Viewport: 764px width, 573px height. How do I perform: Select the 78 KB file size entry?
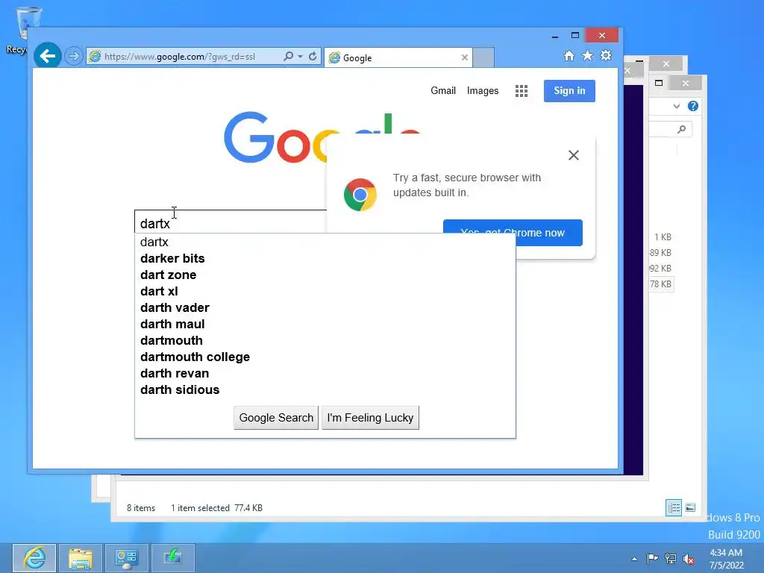click(x=661, y=284)
